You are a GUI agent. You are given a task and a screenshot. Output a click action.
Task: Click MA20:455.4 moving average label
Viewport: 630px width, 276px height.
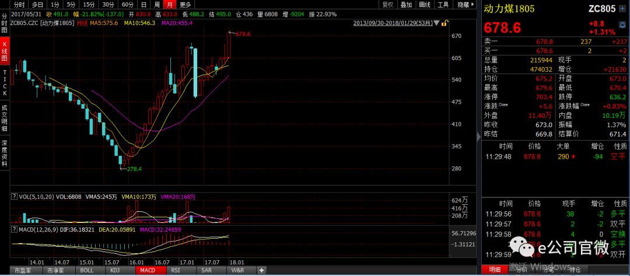[x=177, y=23]
